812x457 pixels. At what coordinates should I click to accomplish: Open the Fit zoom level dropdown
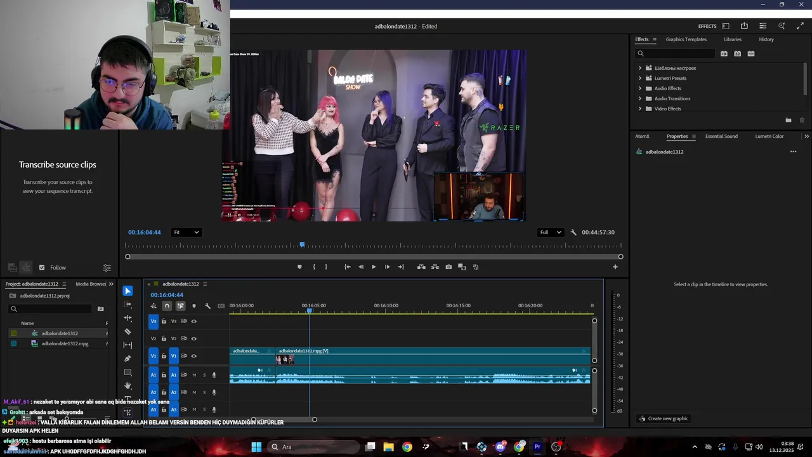(187, 232)
